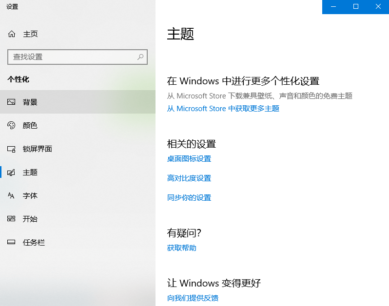Viewport: 389px width, 306px height.
Task: Open 桌面图标设置 link
Action: 189,159
